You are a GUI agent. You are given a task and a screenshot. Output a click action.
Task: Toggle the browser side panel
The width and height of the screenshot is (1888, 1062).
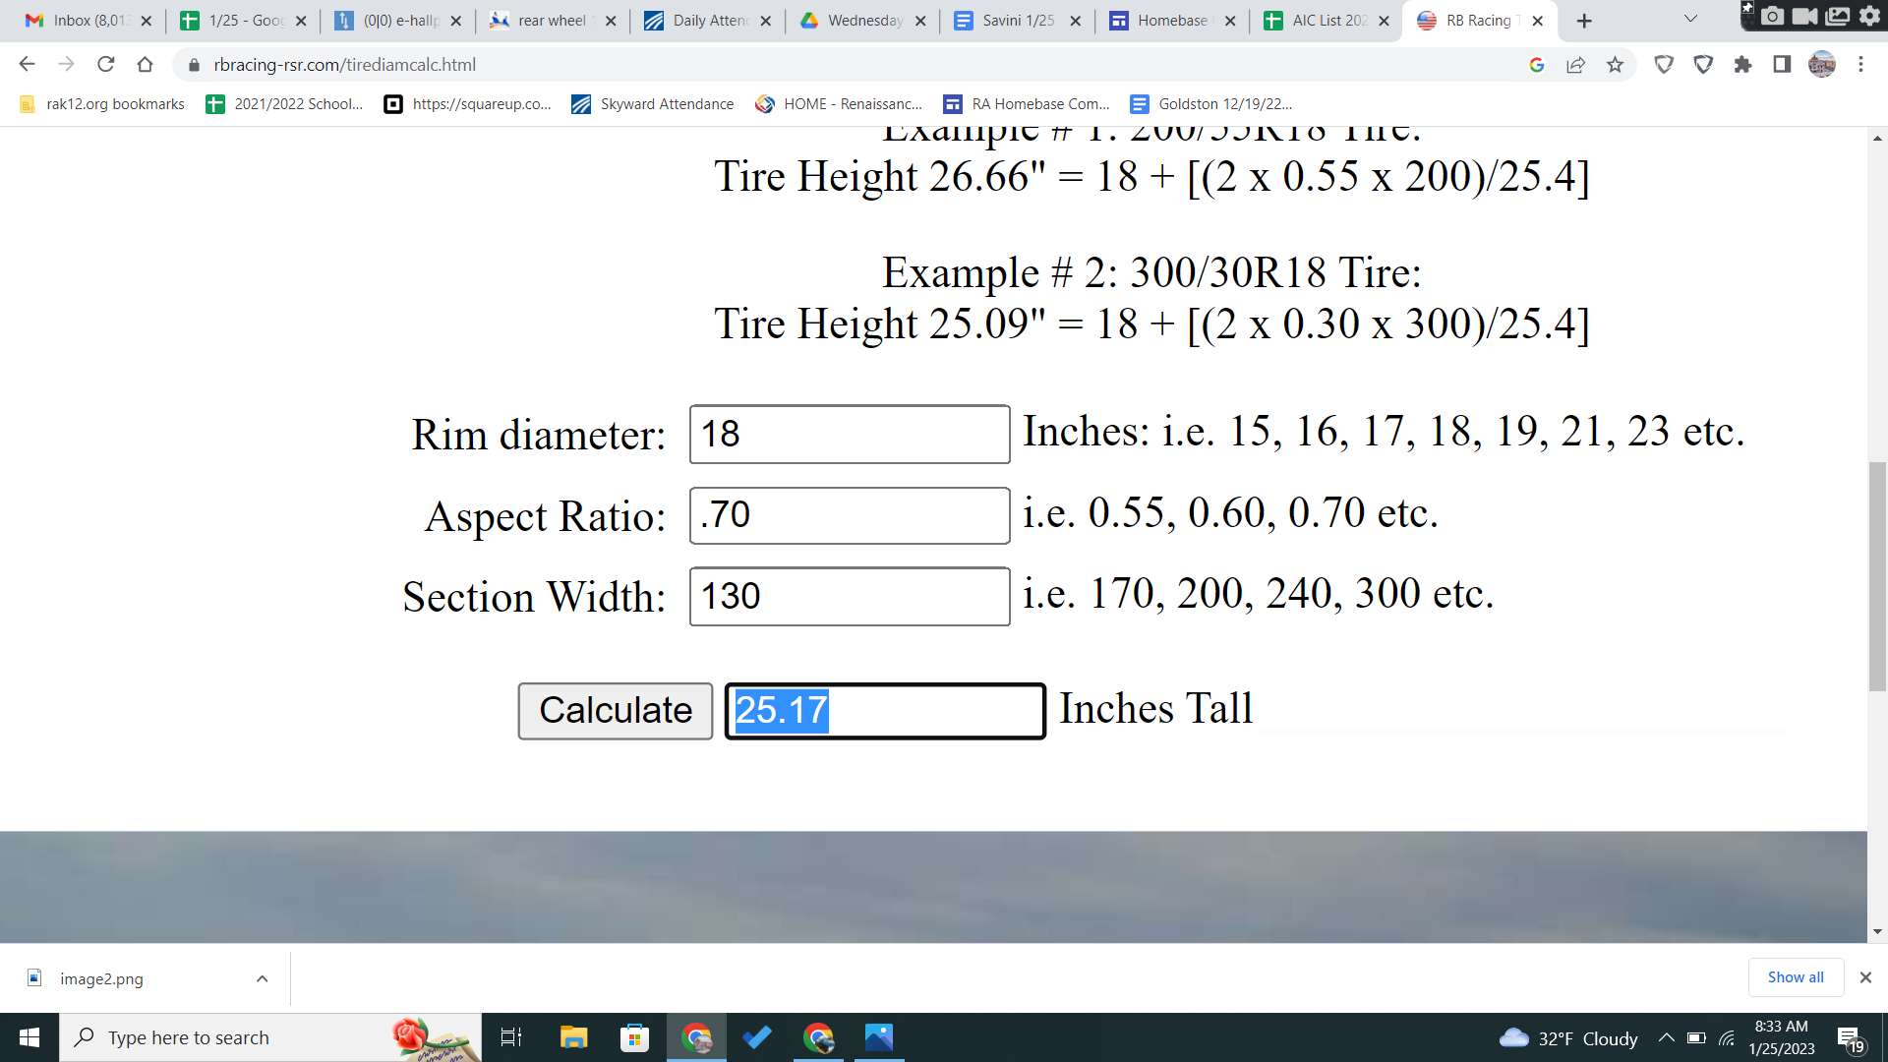coord(1782,65)
